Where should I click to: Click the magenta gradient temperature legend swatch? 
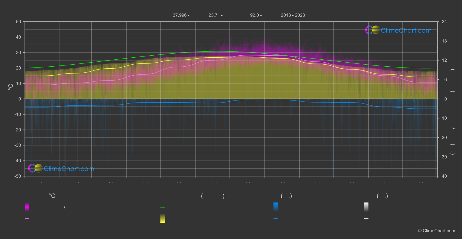click(27, 207)
